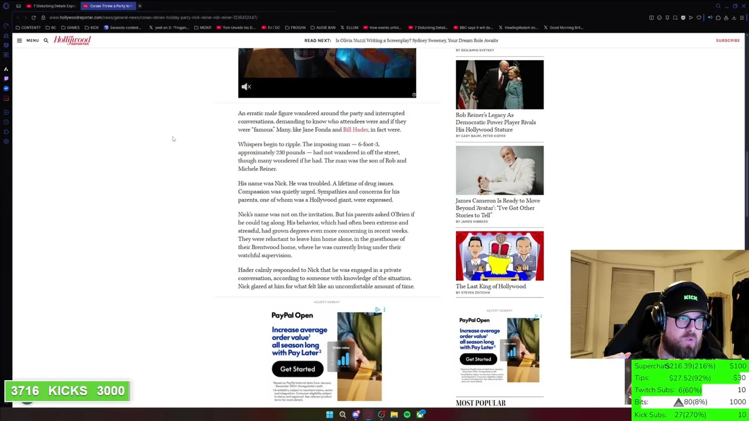The image size is (749, 421).
Task: Click Get Started on sidebar PayPal ad
Action: 478,359
